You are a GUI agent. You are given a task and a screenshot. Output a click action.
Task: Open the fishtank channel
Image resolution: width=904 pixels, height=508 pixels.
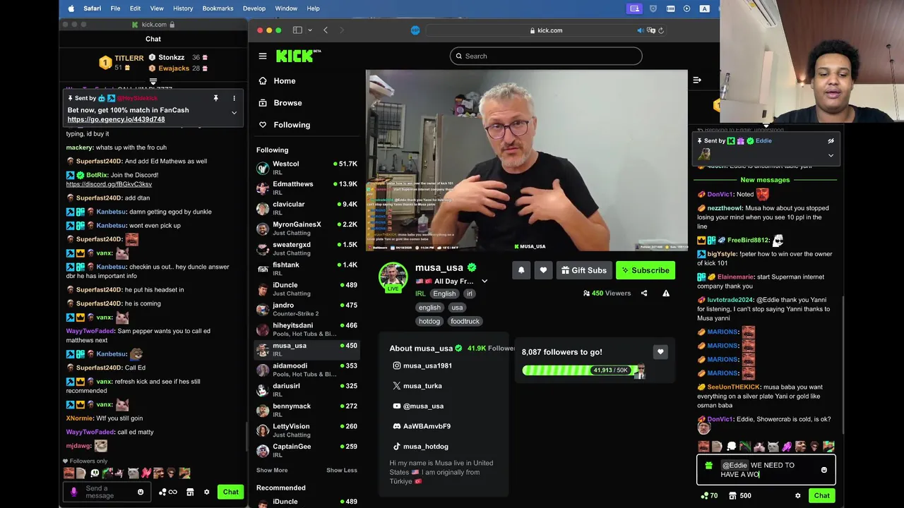coord(307,268)
